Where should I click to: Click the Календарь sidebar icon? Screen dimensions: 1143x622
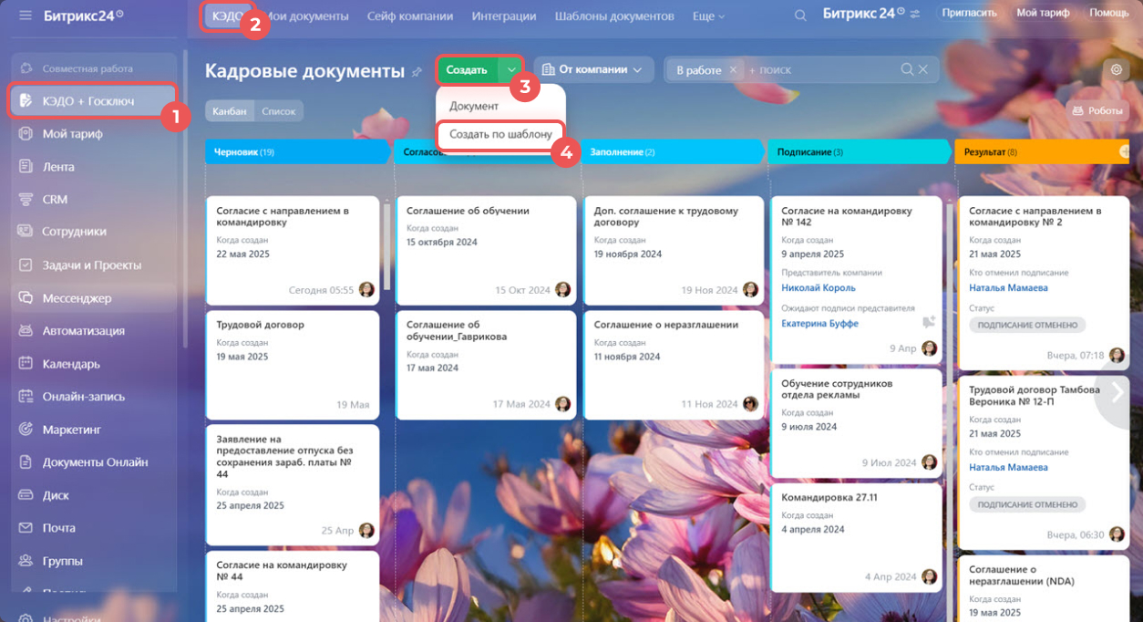click(26, 364)
